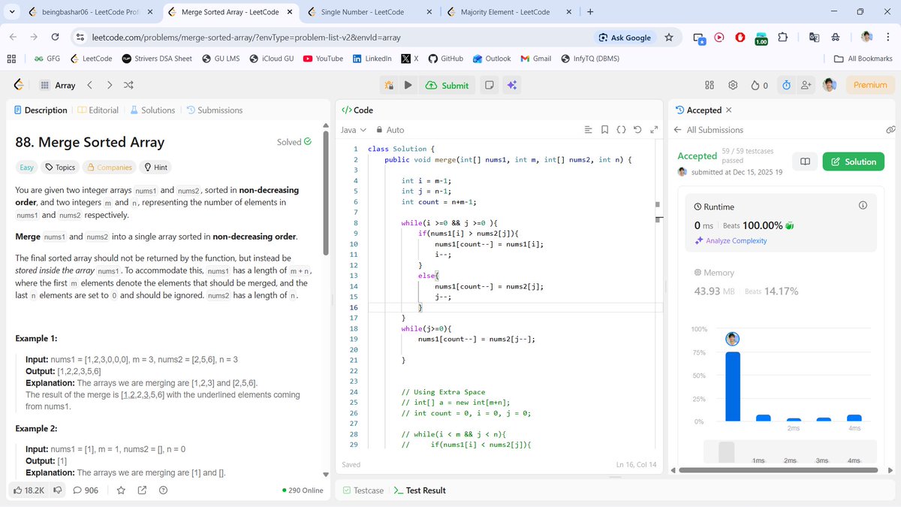Screen dimensions: 901x507
Task: Submit the solution
Action: [447, 86]
